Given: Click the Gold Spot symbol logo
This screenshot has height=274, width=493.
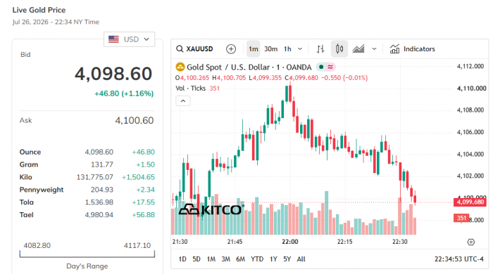Looking at the screenshot, I should pos(180,67).
